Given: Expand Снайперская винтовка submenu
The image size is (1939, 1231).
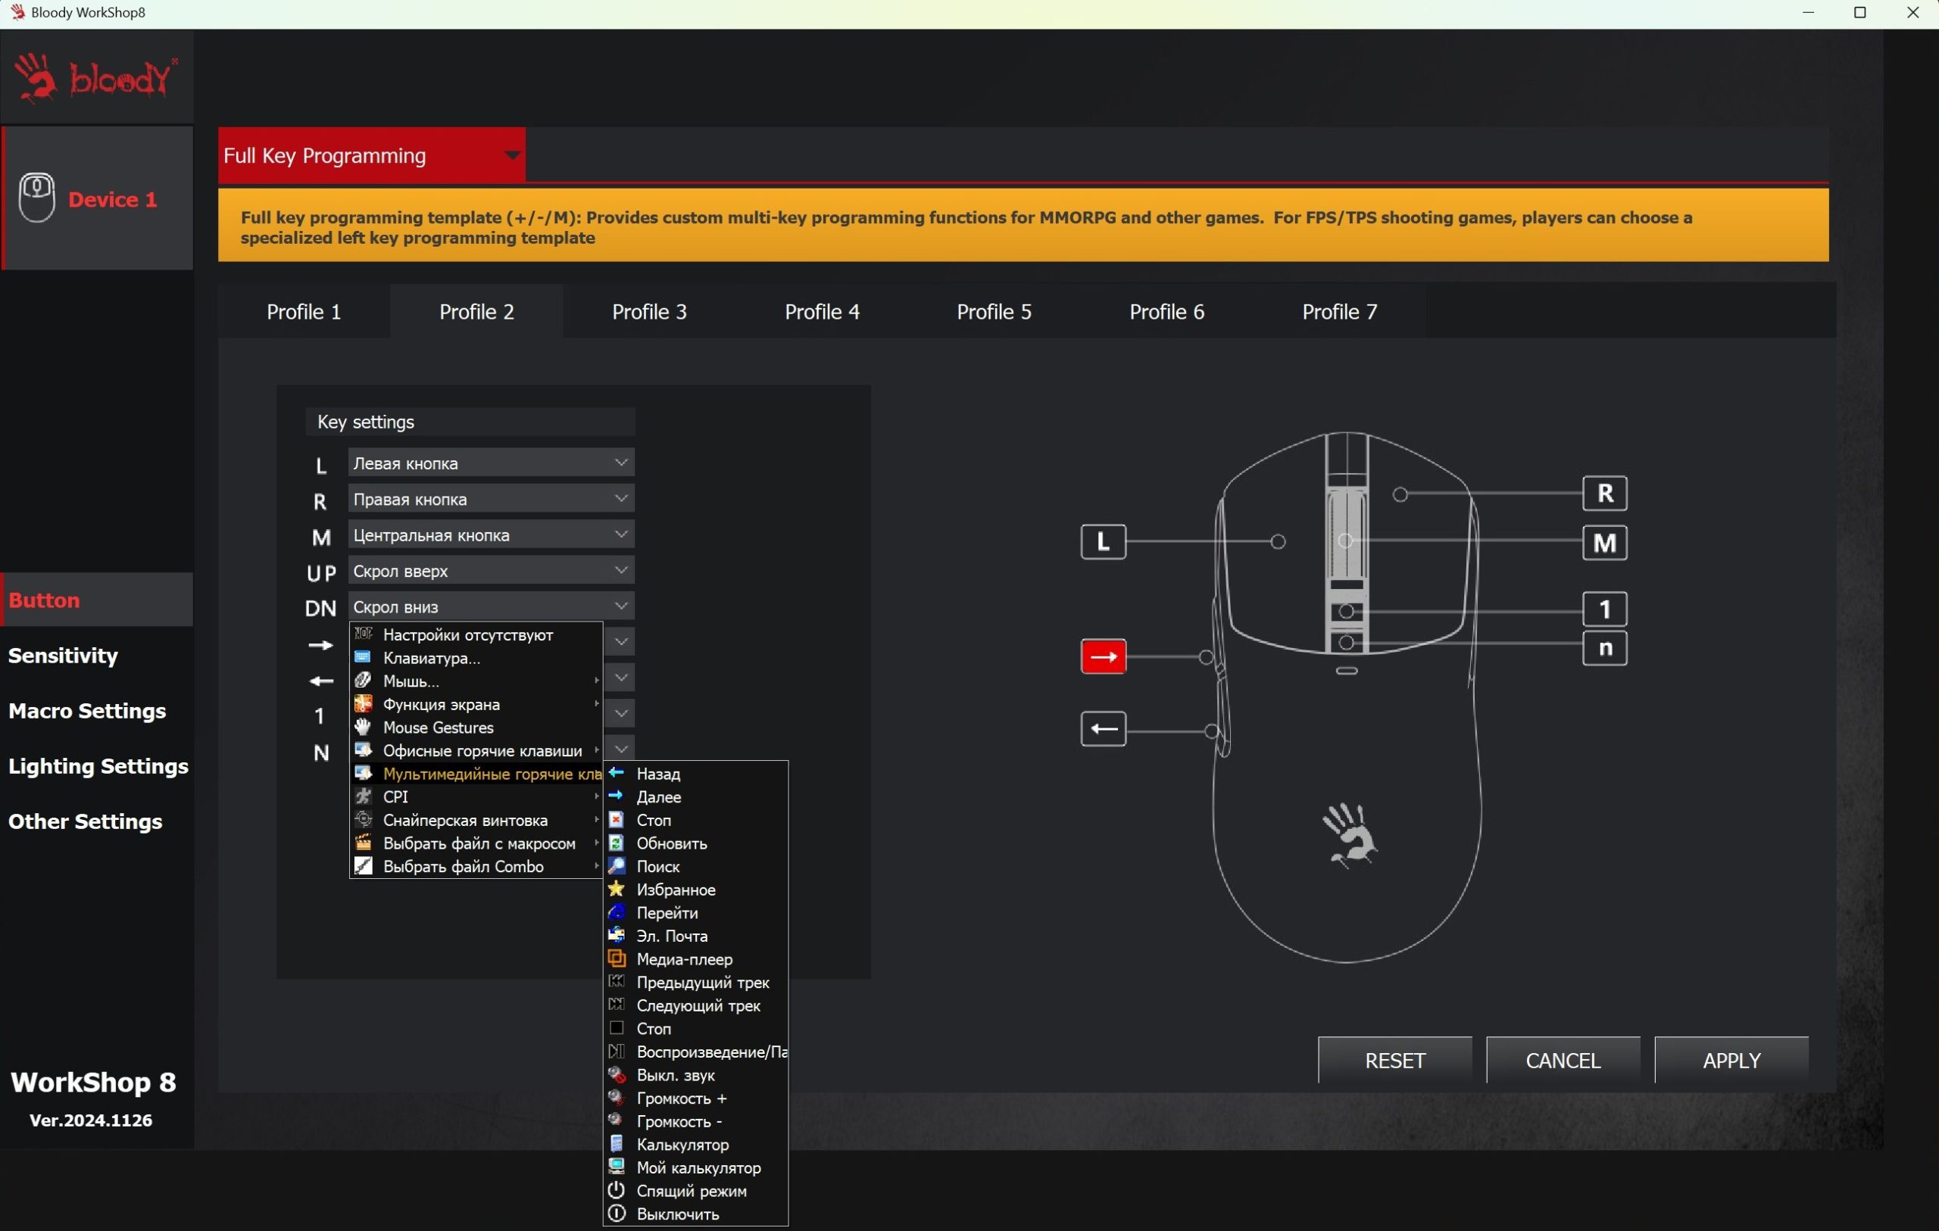Looking at the screenshot, I should (476, 821).
